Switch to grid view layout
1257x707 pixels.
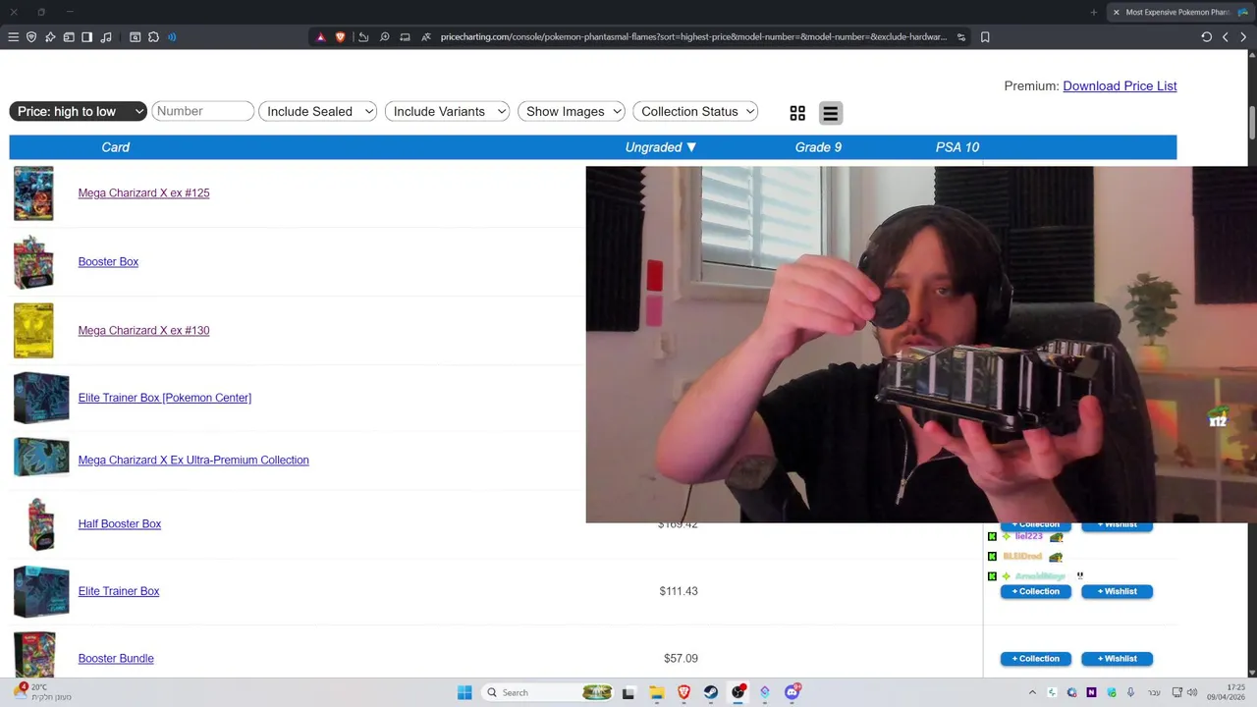coord(797,114)
